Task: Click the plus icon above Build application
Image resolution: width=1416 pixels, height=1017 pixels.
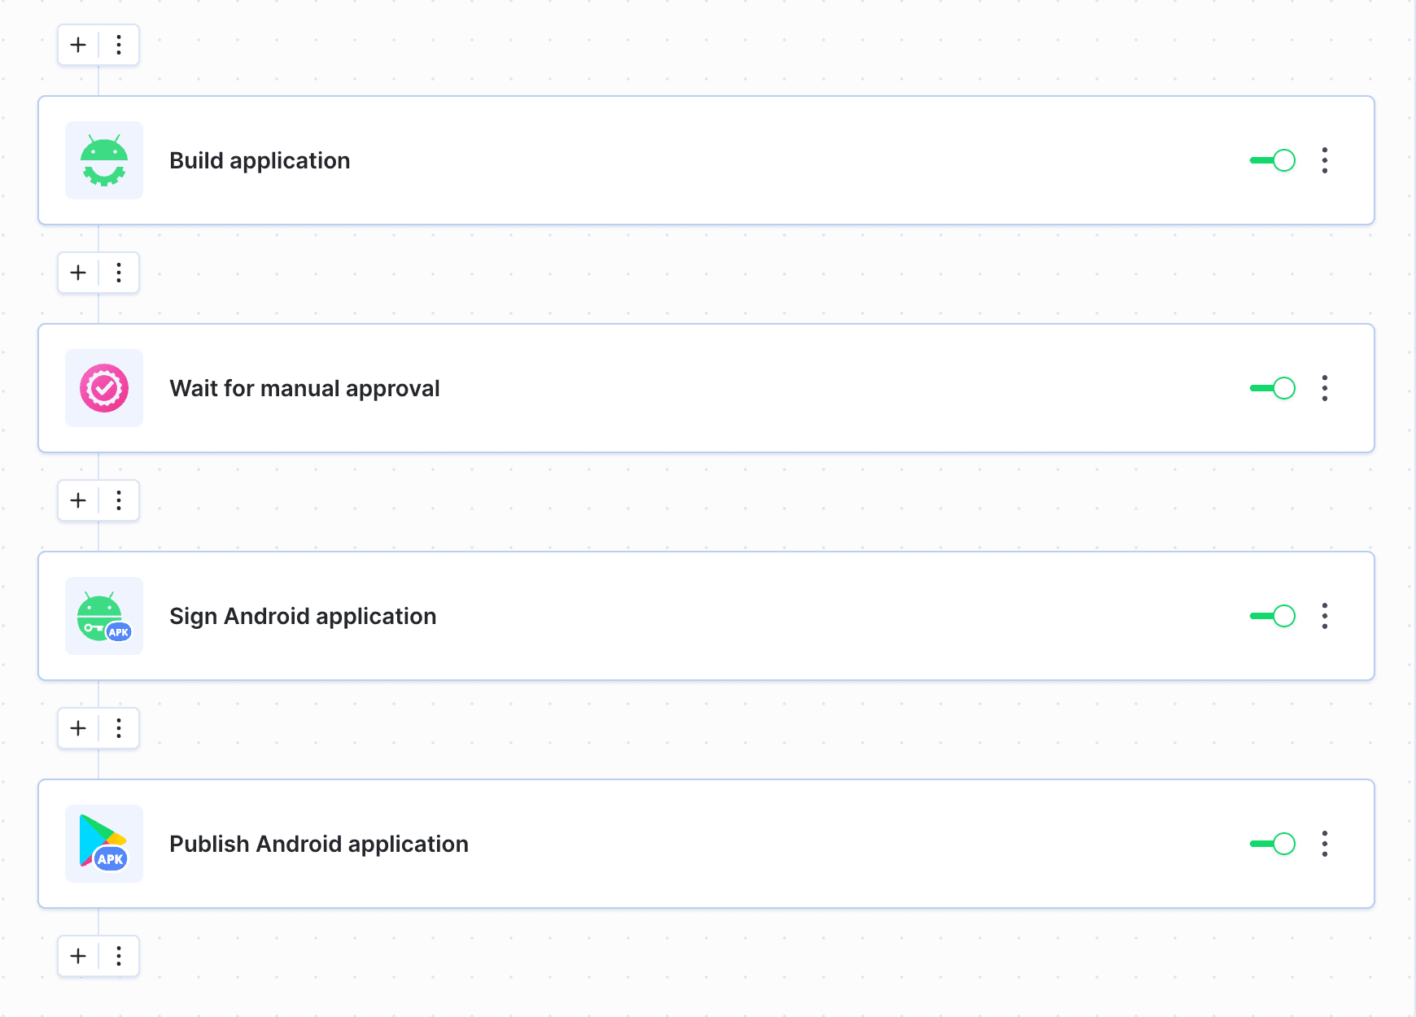Action: [78, 45]
